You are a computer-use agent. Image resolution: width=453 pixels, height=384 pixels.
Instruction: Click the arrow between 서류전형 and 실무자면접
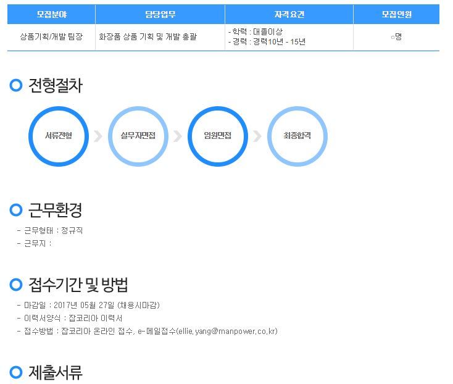pyautogui.click(x=98, y=136)
